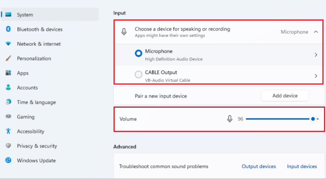Click the Accounts person icon
The height and width of the screenshot is (179, 326).
pyautogui.click(x=8, y=88)
